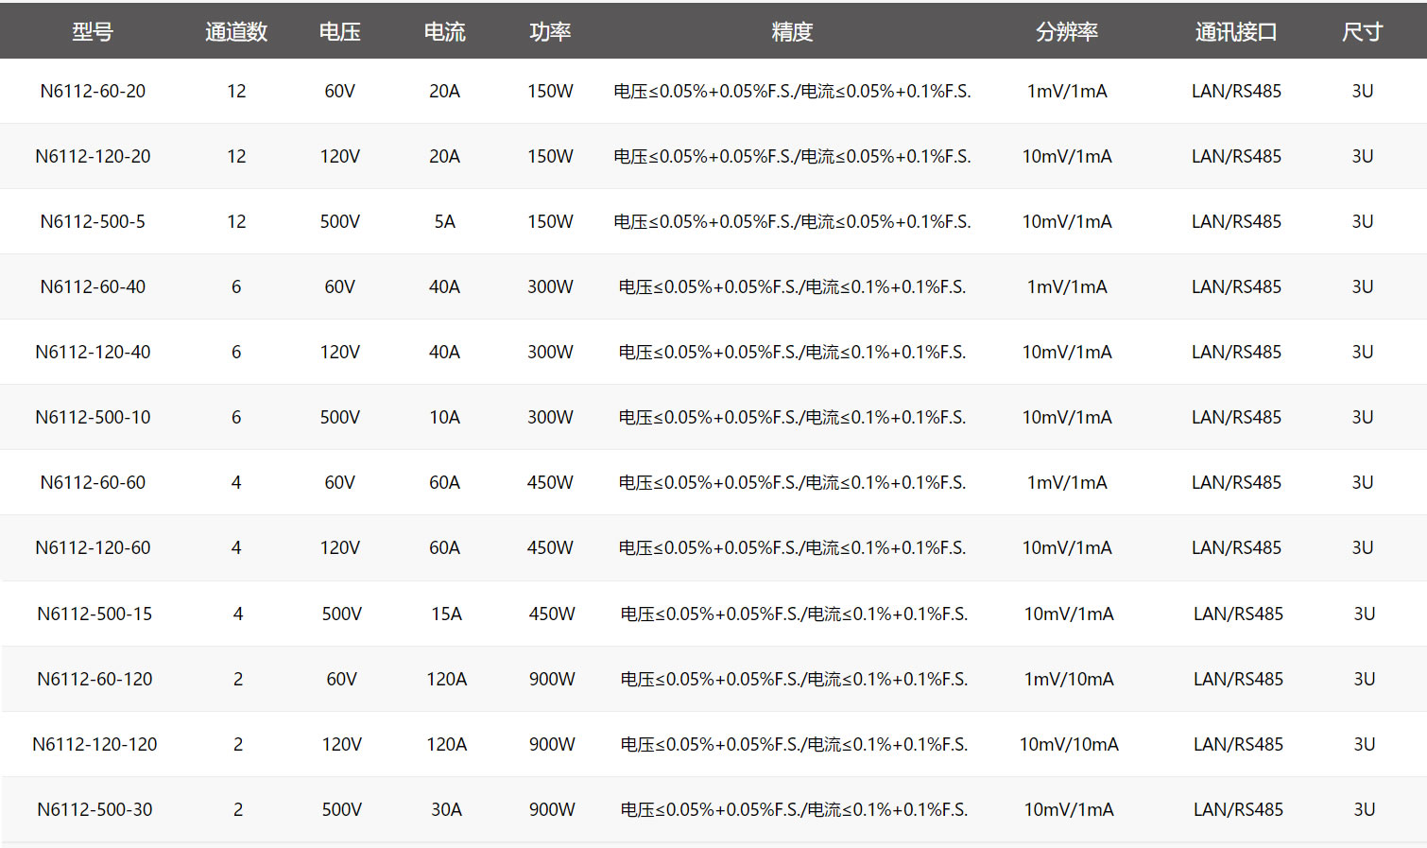Choose the N6112-60-60 model cell
This screenshot has height=848, width=1427.
point(93,483)
